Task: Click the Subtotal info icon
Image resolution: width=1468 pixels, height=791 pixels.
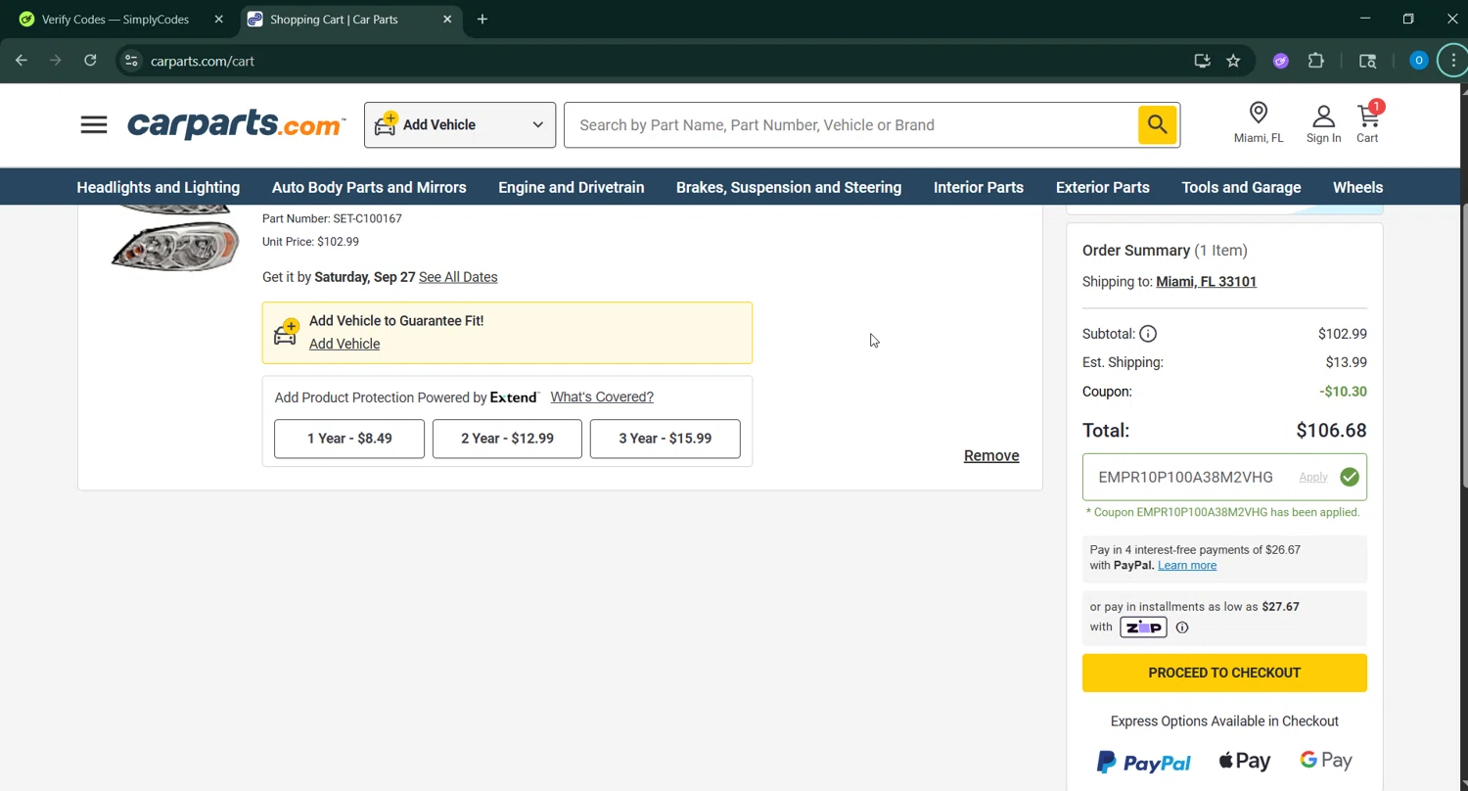Action: [1148, 334]
